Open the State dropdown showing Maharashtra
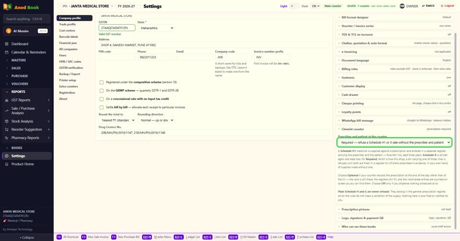This screenshot has width=460, height=241. click(155, 28)
